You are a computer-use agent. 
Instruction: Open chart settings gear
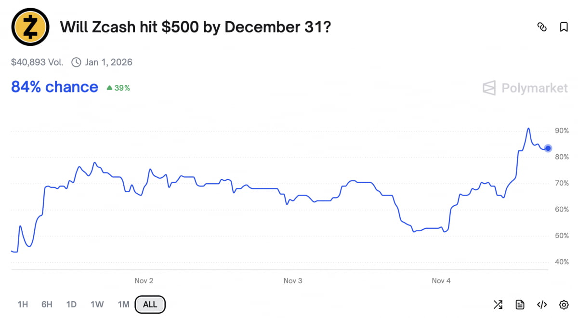pos(564,305)
